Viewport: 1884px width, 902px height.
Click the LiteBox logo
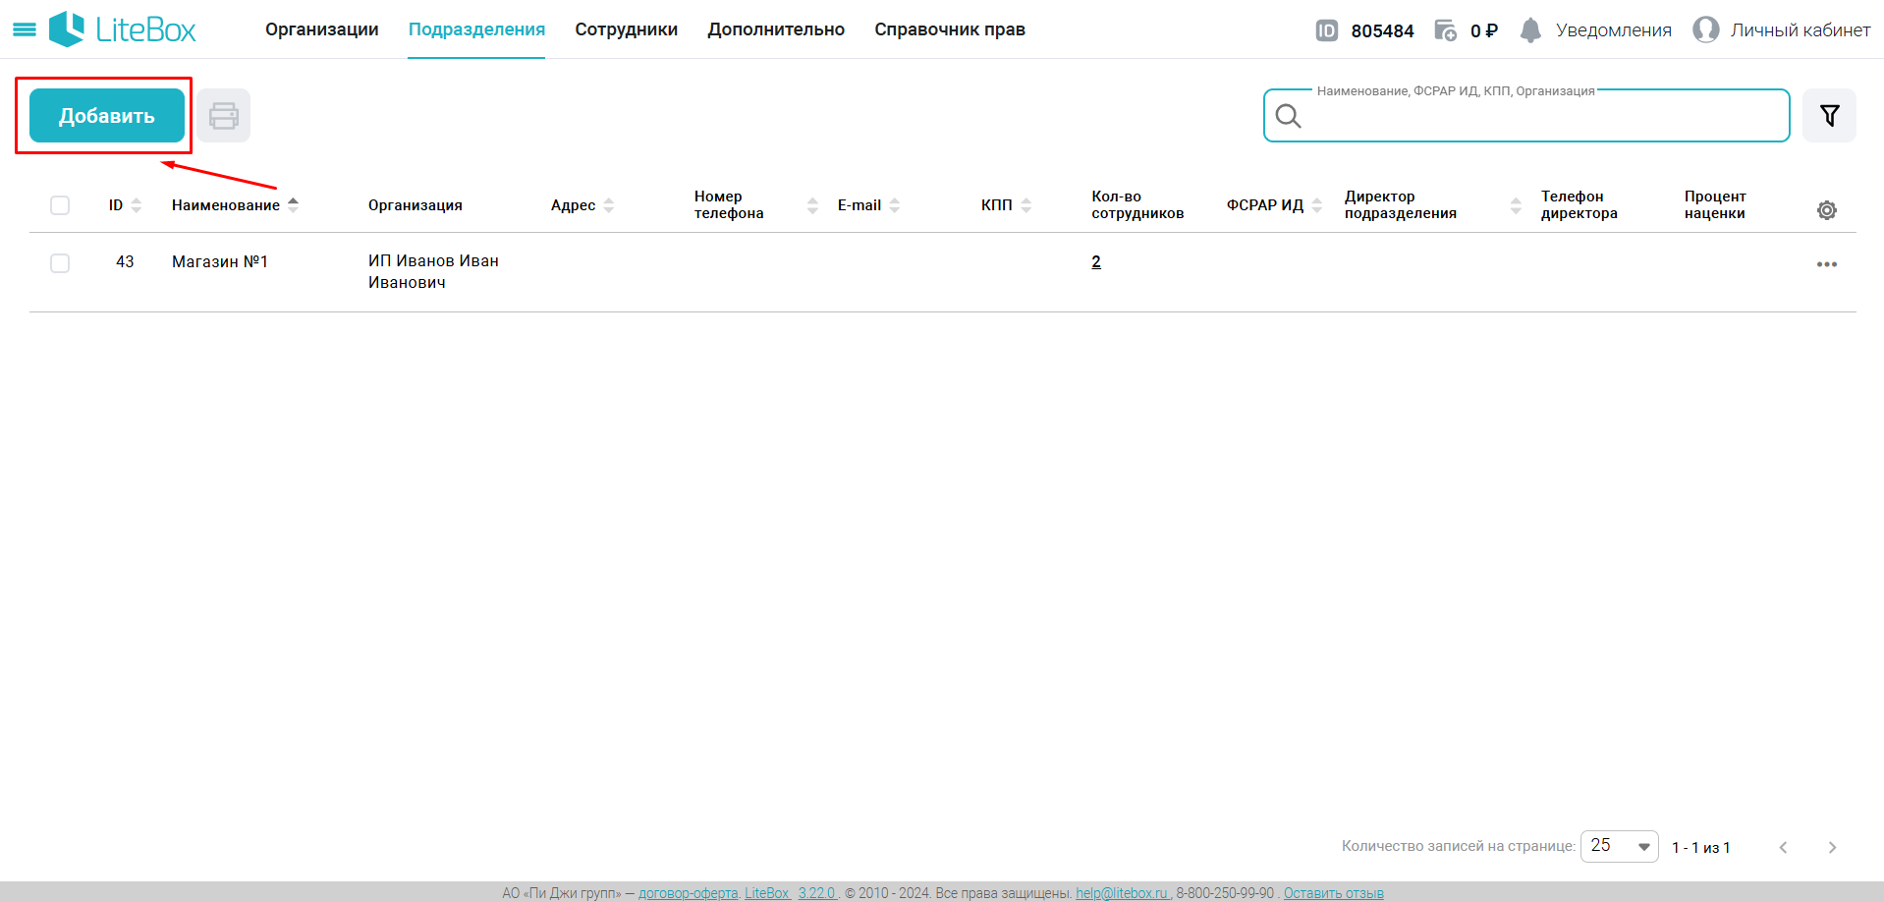point(123,29)
